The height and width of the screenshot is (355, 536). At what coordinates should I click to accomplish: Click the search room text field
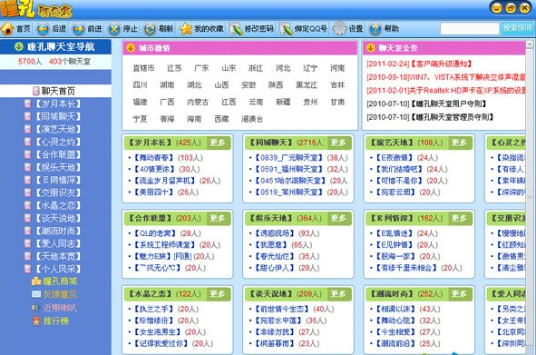[470, 28]
